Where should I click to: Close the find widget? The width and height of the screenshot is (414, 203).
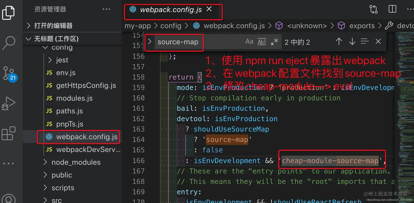[x=378, y=41]
